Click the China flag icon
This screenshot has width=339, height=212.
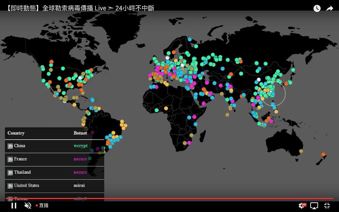tap(10, 146)
